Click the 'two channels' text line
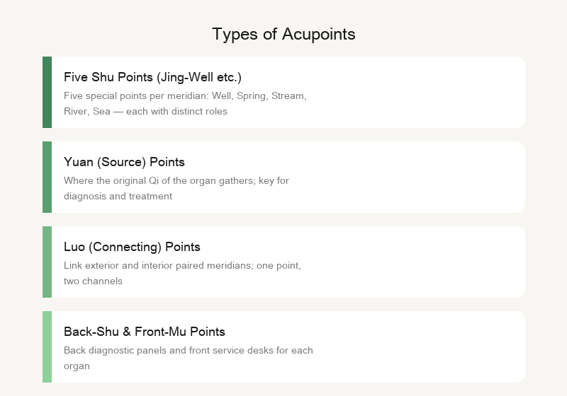Image resolution: width=567 pixels, height=396 pixels. pos(93,281)
